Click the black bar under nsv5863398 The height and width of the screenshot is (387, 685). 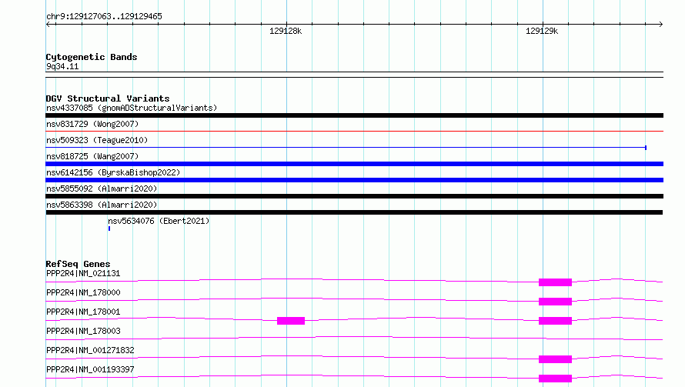[x=354, y=212]
